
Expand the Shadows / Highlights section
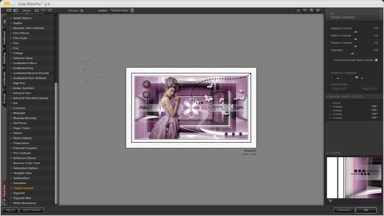376,73
